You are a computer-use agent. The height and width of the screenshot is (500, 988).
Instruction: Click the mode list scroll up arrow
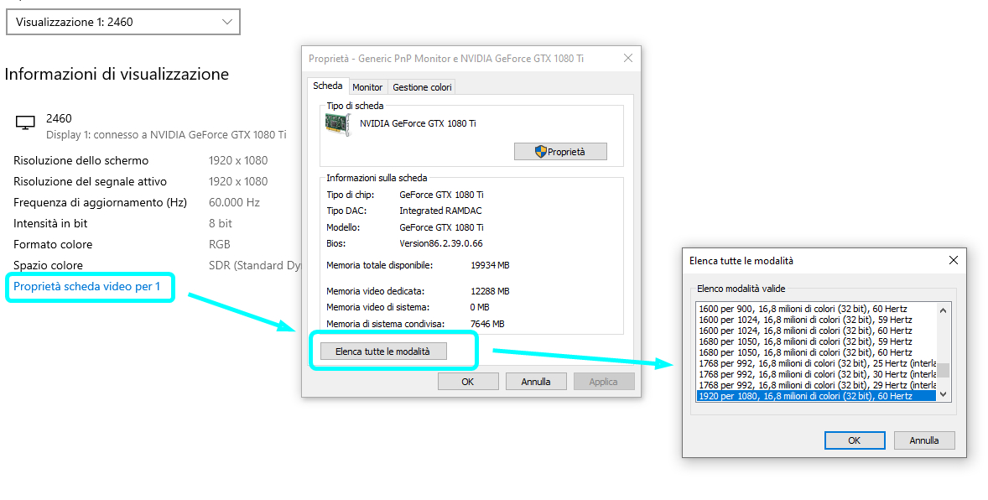[x=944, y=310]
